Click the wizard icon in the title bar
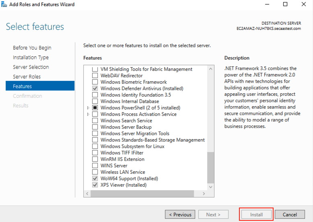Screen dimensions: 313x222 pyautogui.click(x=4, y=4)
